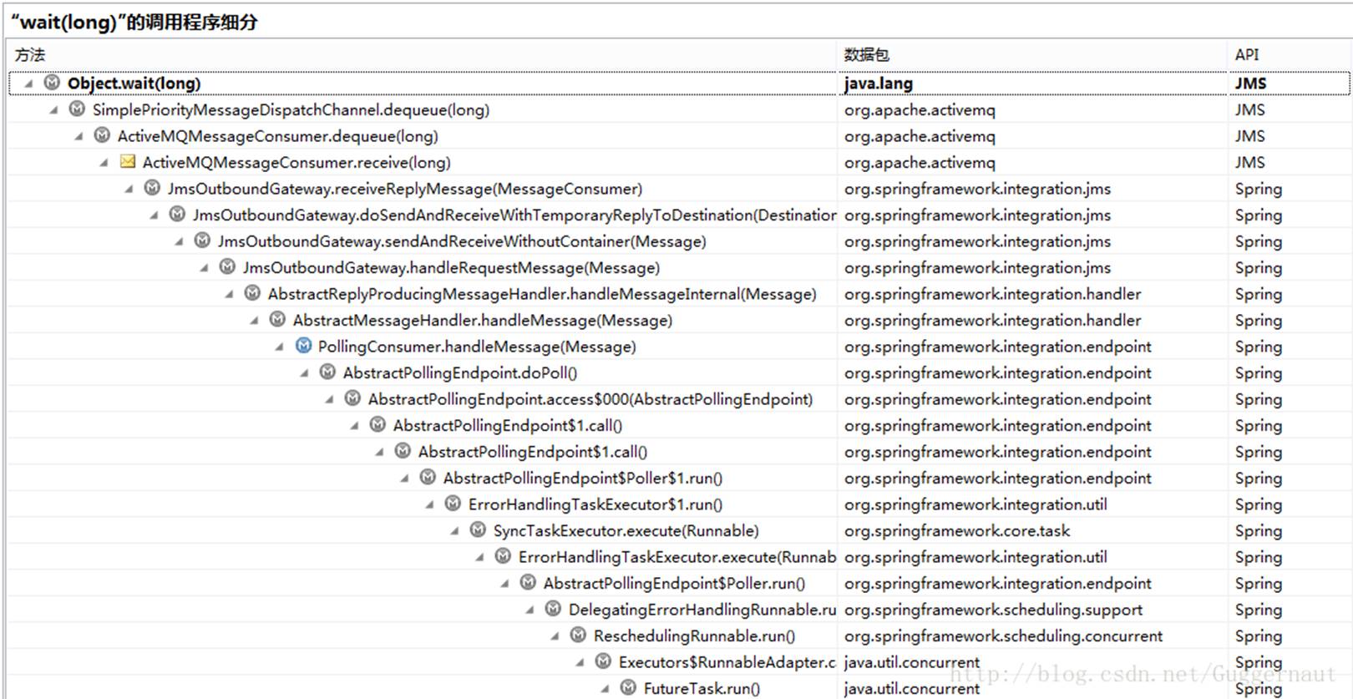Click icon next to AbstractMessageHandler.handleMessage
The width and height of the screenshot is (1353, 699).
click(277, 319)
